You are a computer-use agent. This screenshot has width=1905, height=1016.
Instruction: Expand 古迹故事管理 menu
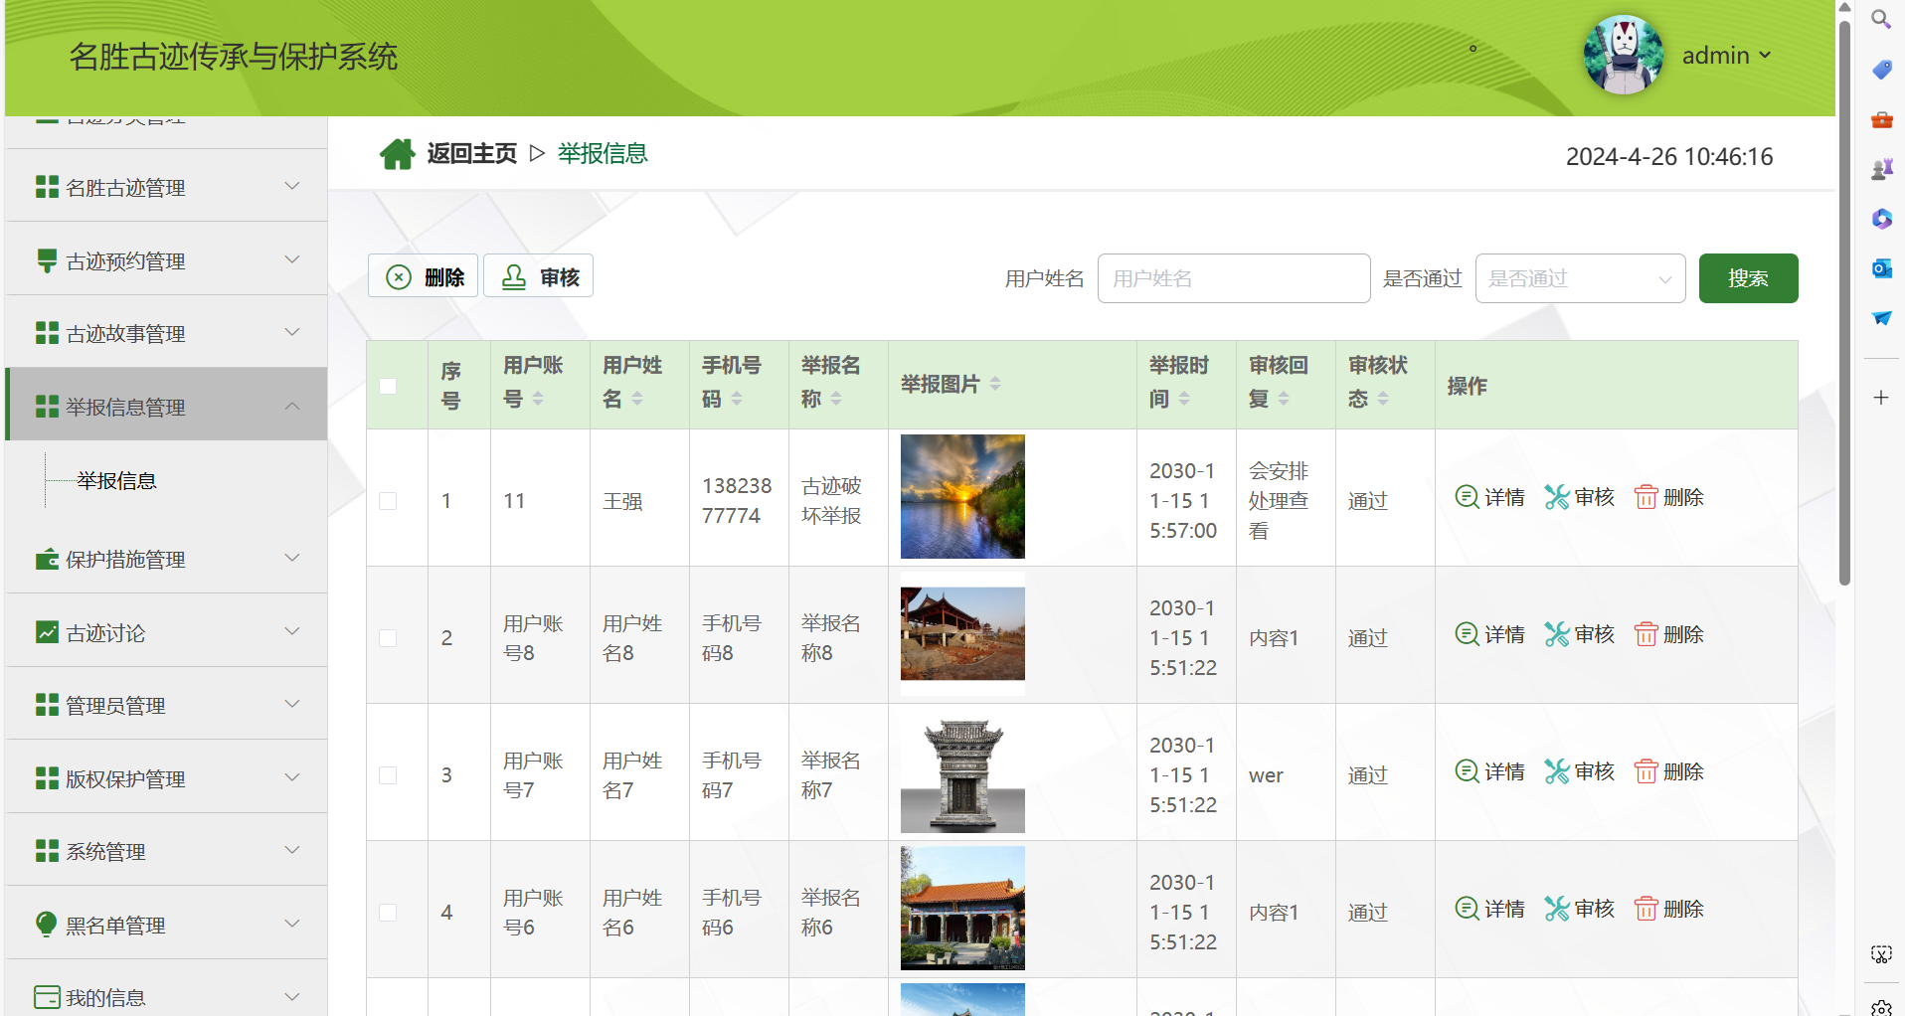[x=167, y=333]
